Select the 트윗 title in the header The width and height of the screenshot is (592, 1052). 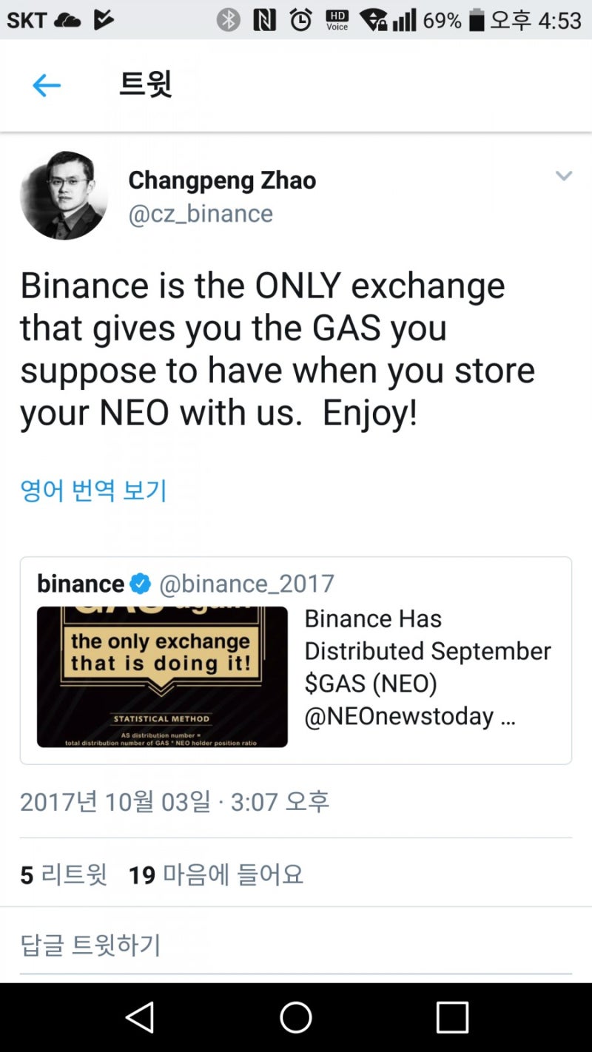point(145,84)
